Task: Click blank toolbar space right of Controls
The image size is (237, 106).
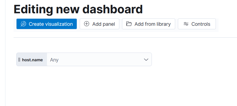Action: (x=217, y=25)
